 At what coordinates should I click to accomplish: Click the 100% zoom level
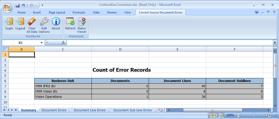click(230, 115)
